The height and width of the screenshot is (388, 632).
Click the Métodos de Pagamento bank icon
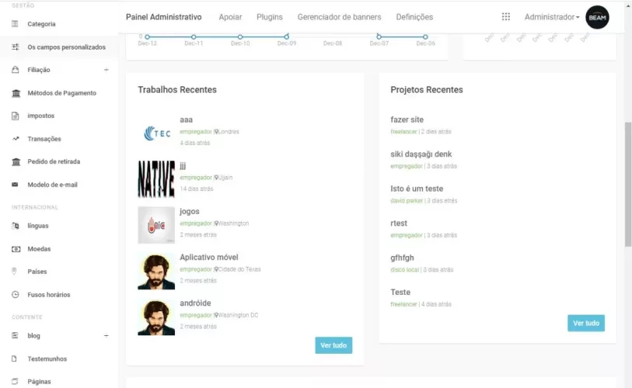click(x=16, y=93)
